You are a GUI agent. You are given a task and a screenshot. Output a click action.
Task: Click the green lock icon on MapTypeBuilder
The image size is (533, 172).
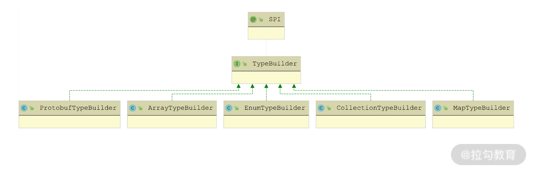click(445, 108)
